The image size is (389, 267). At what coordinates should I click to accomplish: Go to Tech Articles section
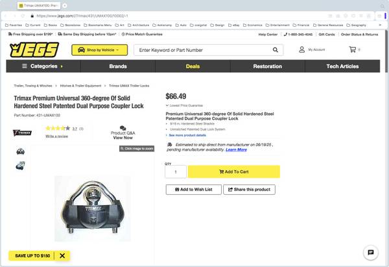tap(342, 66)
